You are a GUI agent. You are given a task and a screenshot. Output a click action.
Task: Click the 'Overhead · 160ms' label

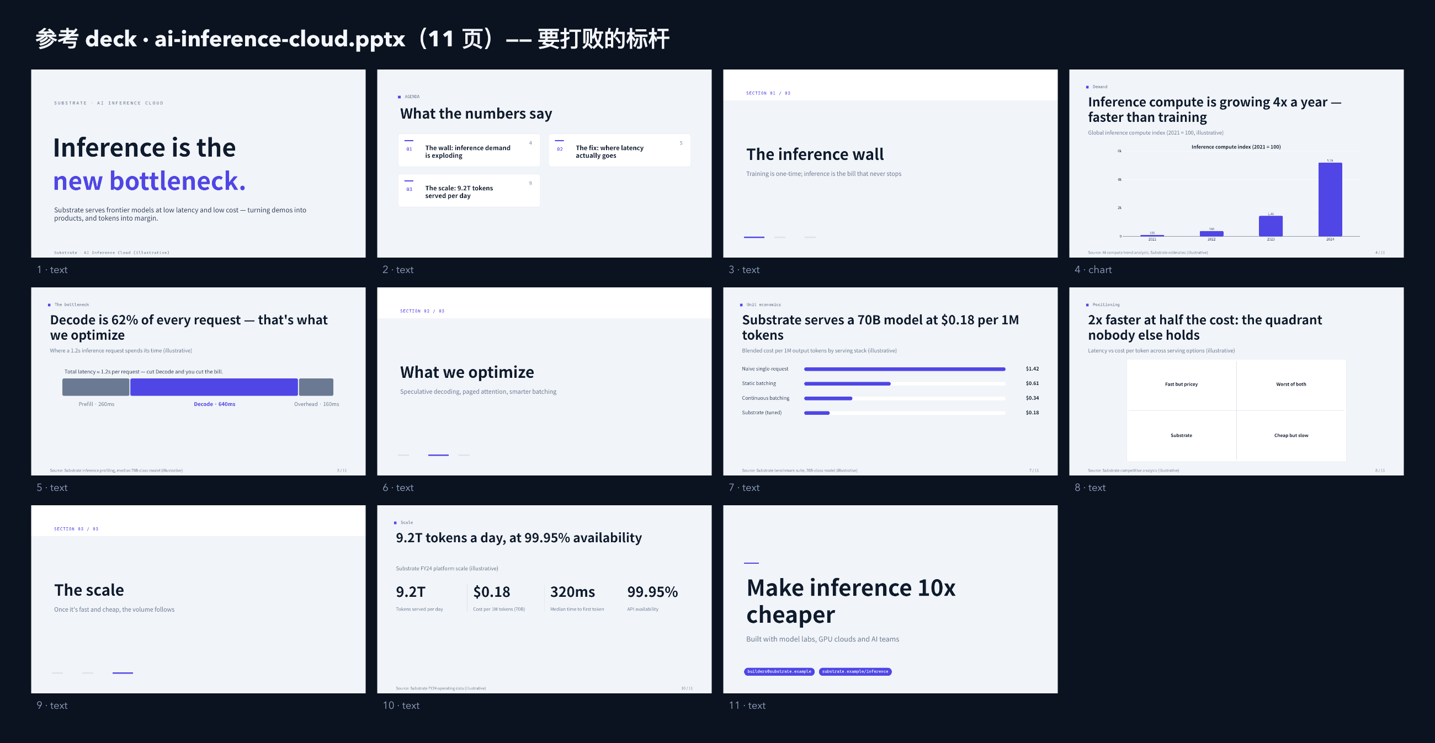pos(316,404)
